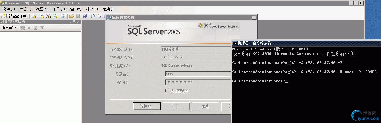Click the 连接(C) button
This screenshot has height=123, width=381.
click(x=146, y=106)
